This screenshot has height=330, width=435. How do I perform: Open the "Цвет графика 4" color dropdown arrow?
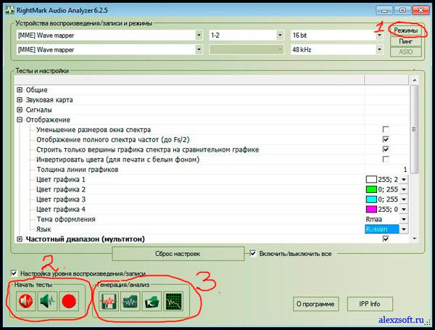pyautogui.click(x=404, y=210)
